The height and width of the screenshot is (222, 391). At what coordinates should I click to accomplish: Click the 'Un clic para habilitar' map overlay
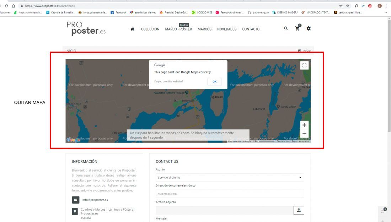pyautogui.click(x=188, y=135)
